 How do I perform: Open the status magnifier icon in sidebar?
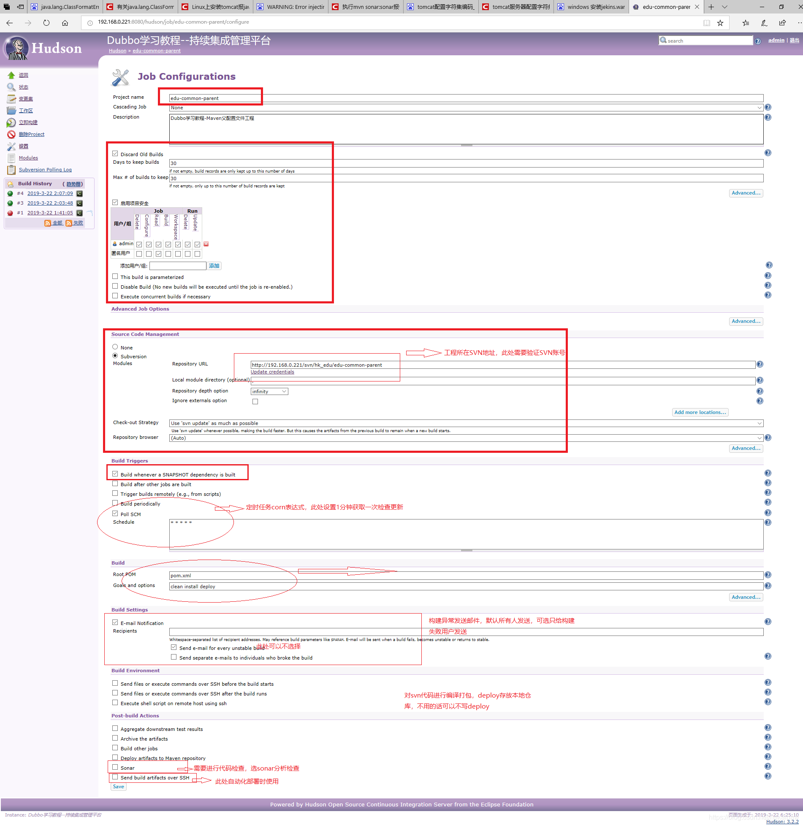11,87
